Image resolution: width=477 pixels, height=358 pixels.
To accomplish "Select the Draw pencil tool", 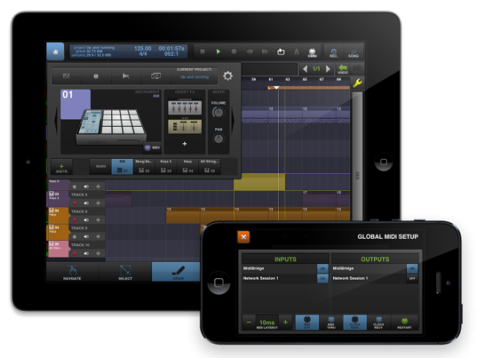I will (x=176, y=271).
